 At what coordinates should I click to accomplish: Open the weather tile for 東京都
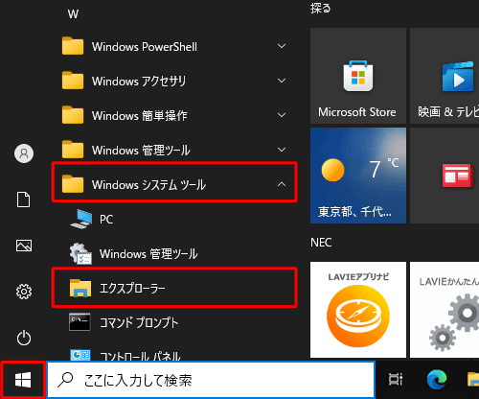(x=358, y=176)
